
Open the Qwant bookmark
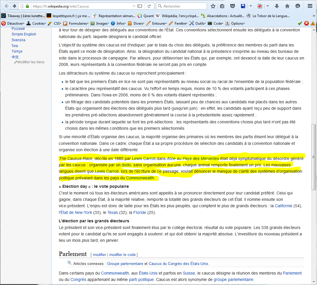pyautogui.click(x=146, y=16)
